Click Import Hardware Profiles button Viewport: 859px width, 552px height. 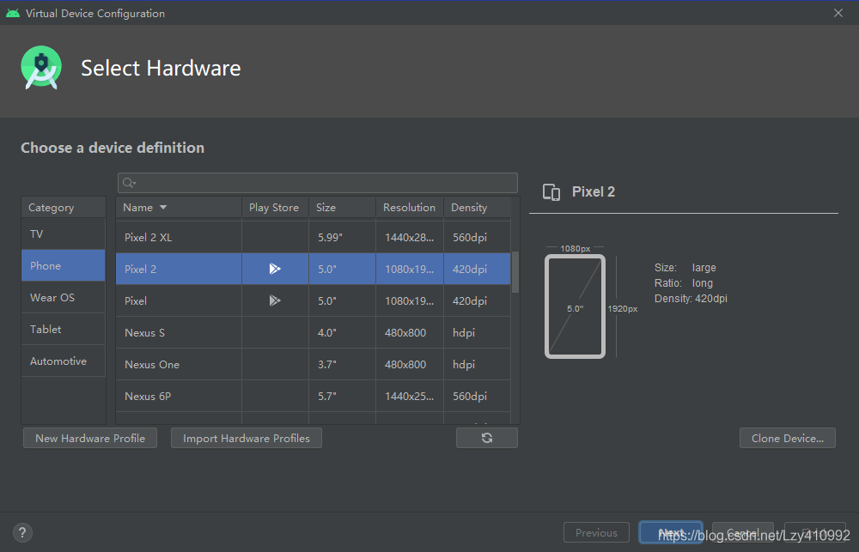(x=247, y=438)
